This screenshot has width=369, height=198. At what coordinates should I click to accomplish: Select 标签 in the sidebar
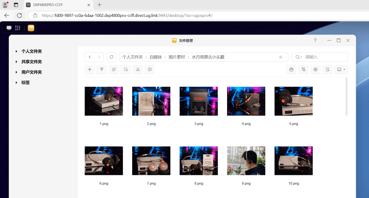point(25,82)
